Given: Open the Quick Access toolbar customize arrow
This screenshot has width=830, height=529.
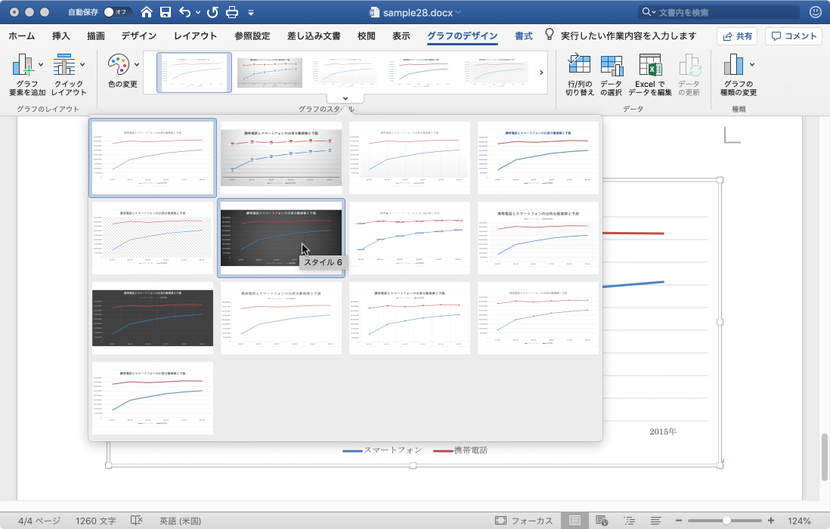Looking at the screenshot, I should pos(251,12).
